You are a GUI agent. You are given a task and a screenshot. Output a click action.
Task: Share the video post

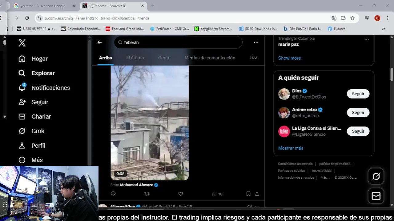point(257,194)
